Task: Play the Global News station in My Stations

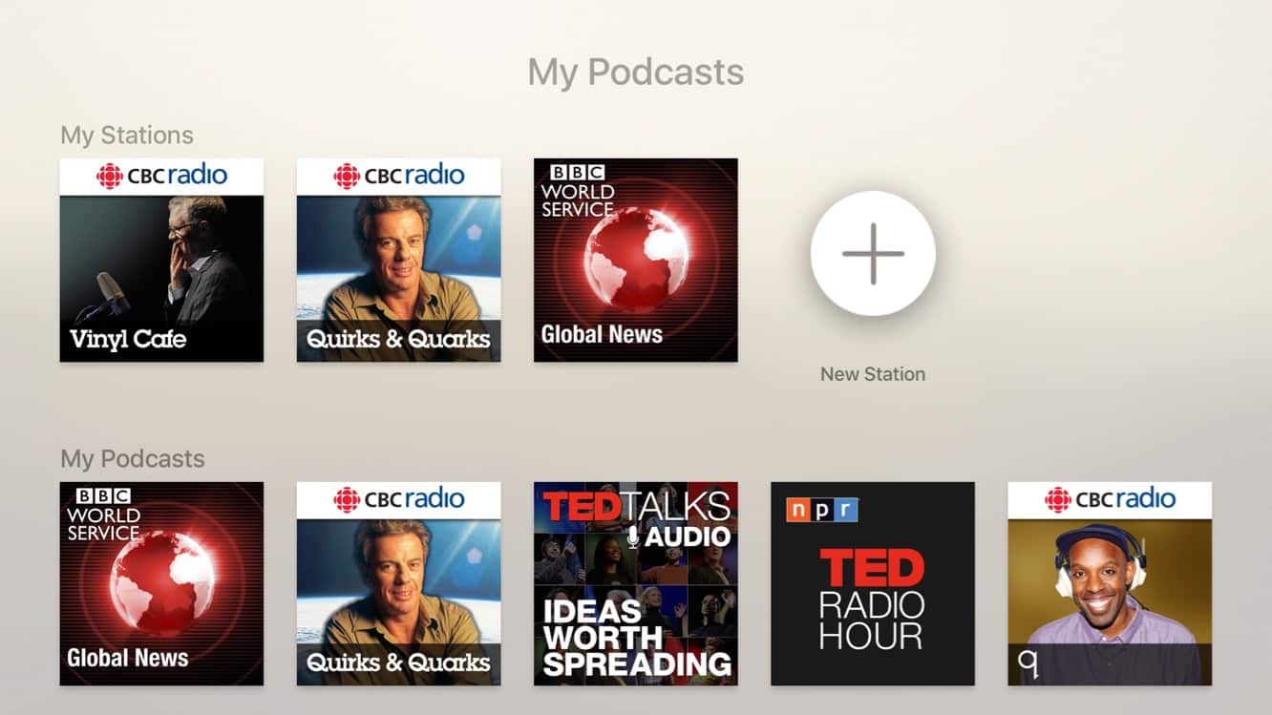Action: [x=635, y=260]
